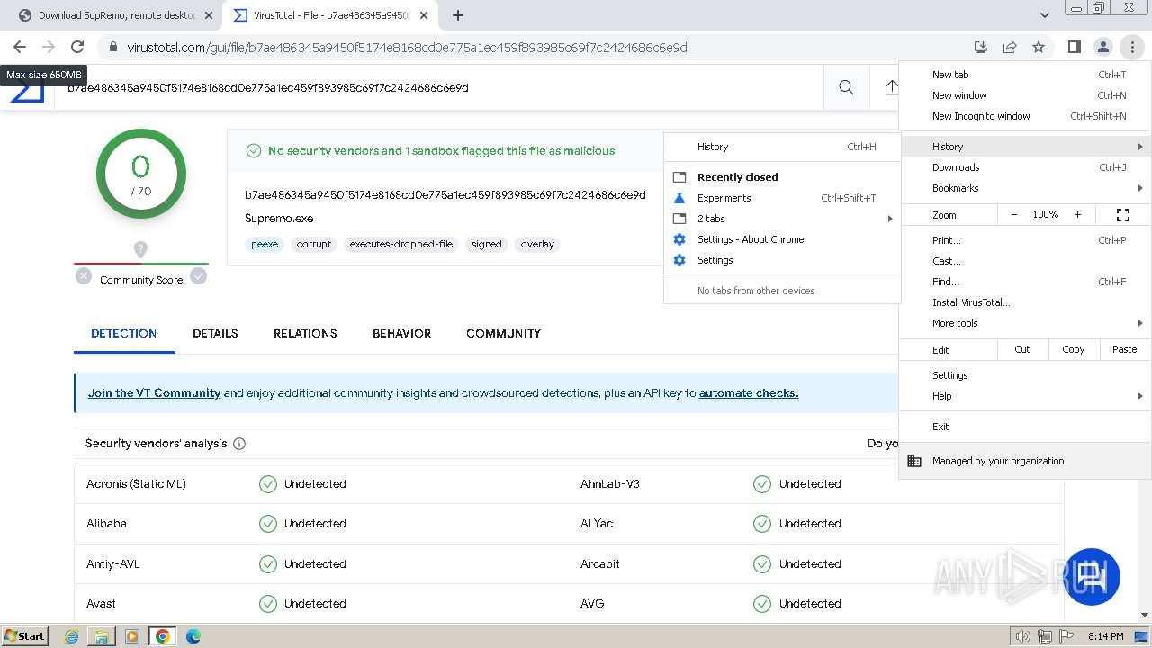Screen dimensions: 1152x648
Task: Share this page icon
Action: pyautogui.click(x=1010, y=47)
